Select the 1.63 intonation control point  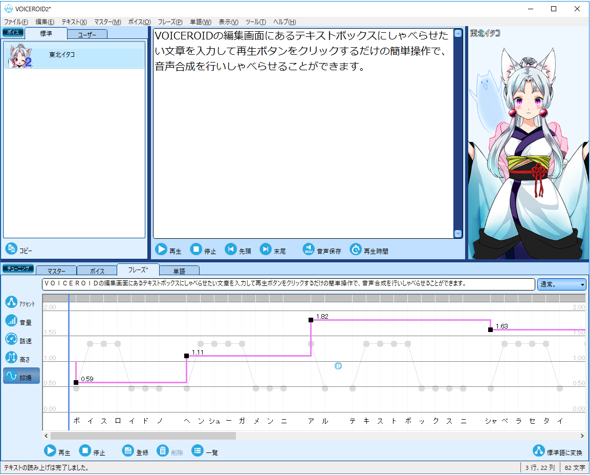tap(490, 329)
